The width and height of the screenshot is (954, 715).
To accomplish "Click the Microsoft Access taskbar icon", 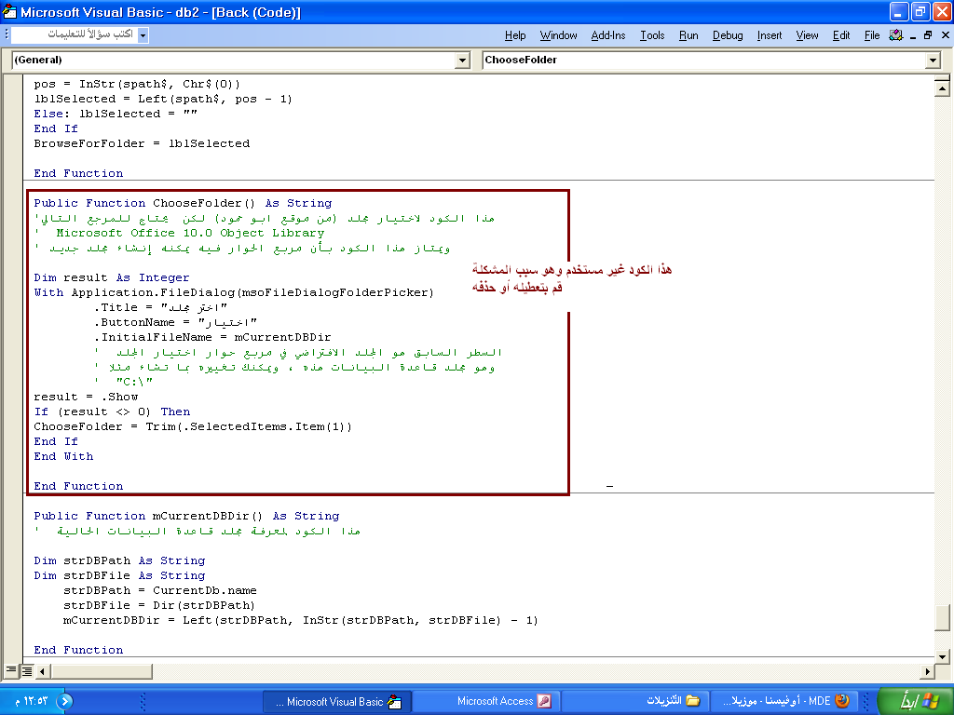I will pyautogui.click(x=543, y=701).
